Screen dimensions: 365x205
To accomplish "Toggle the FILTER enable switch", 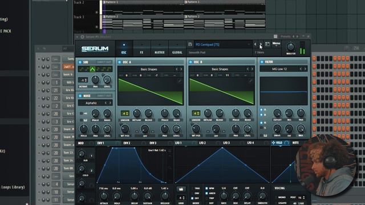I will pos(262,62).
